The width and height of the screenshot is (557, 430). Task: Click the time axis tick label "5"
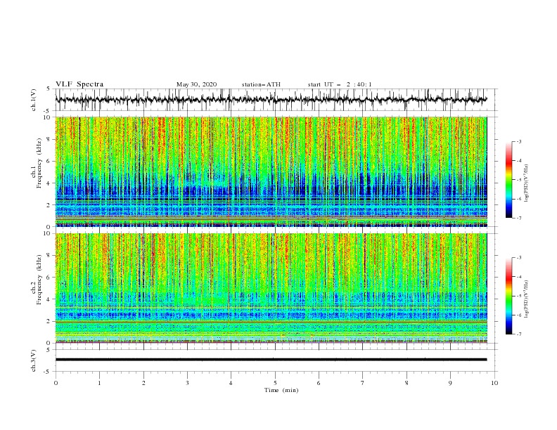[275, 383]
